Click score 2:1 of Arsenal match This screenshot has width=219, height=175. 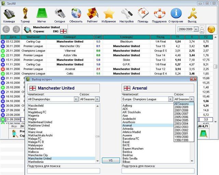98,69
